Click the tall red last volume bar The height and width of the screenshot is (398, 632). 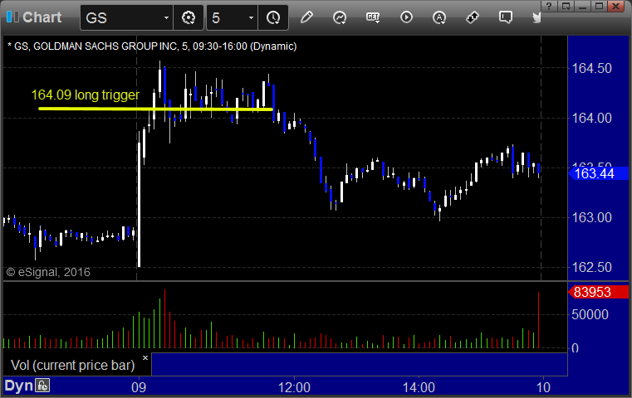538,320
